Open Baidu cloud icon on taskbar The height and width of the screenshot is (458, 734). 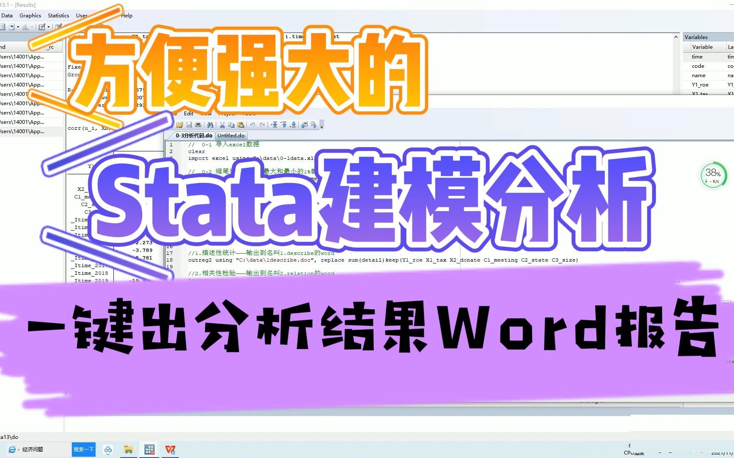108,450
